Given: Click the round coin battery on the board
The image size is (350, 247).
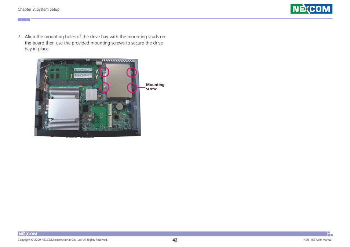Looking at the screenshot, I should point(119,107).
